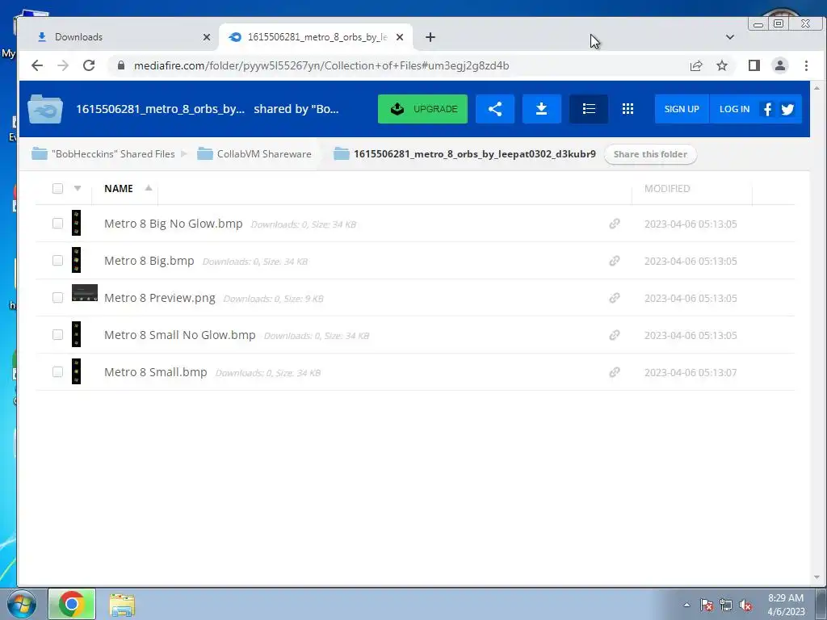This screenshot has width=827, height=620.
Task: Copy link for Metro 8 Big.bmp
Action: pyautogui.click(x=615, y=261)
